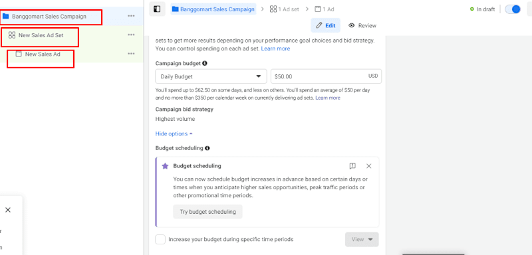This screenshot has height=255, width=532.
Task: Open more options for Banggomart Sales Campaign
Action: [x=131, y=16]
